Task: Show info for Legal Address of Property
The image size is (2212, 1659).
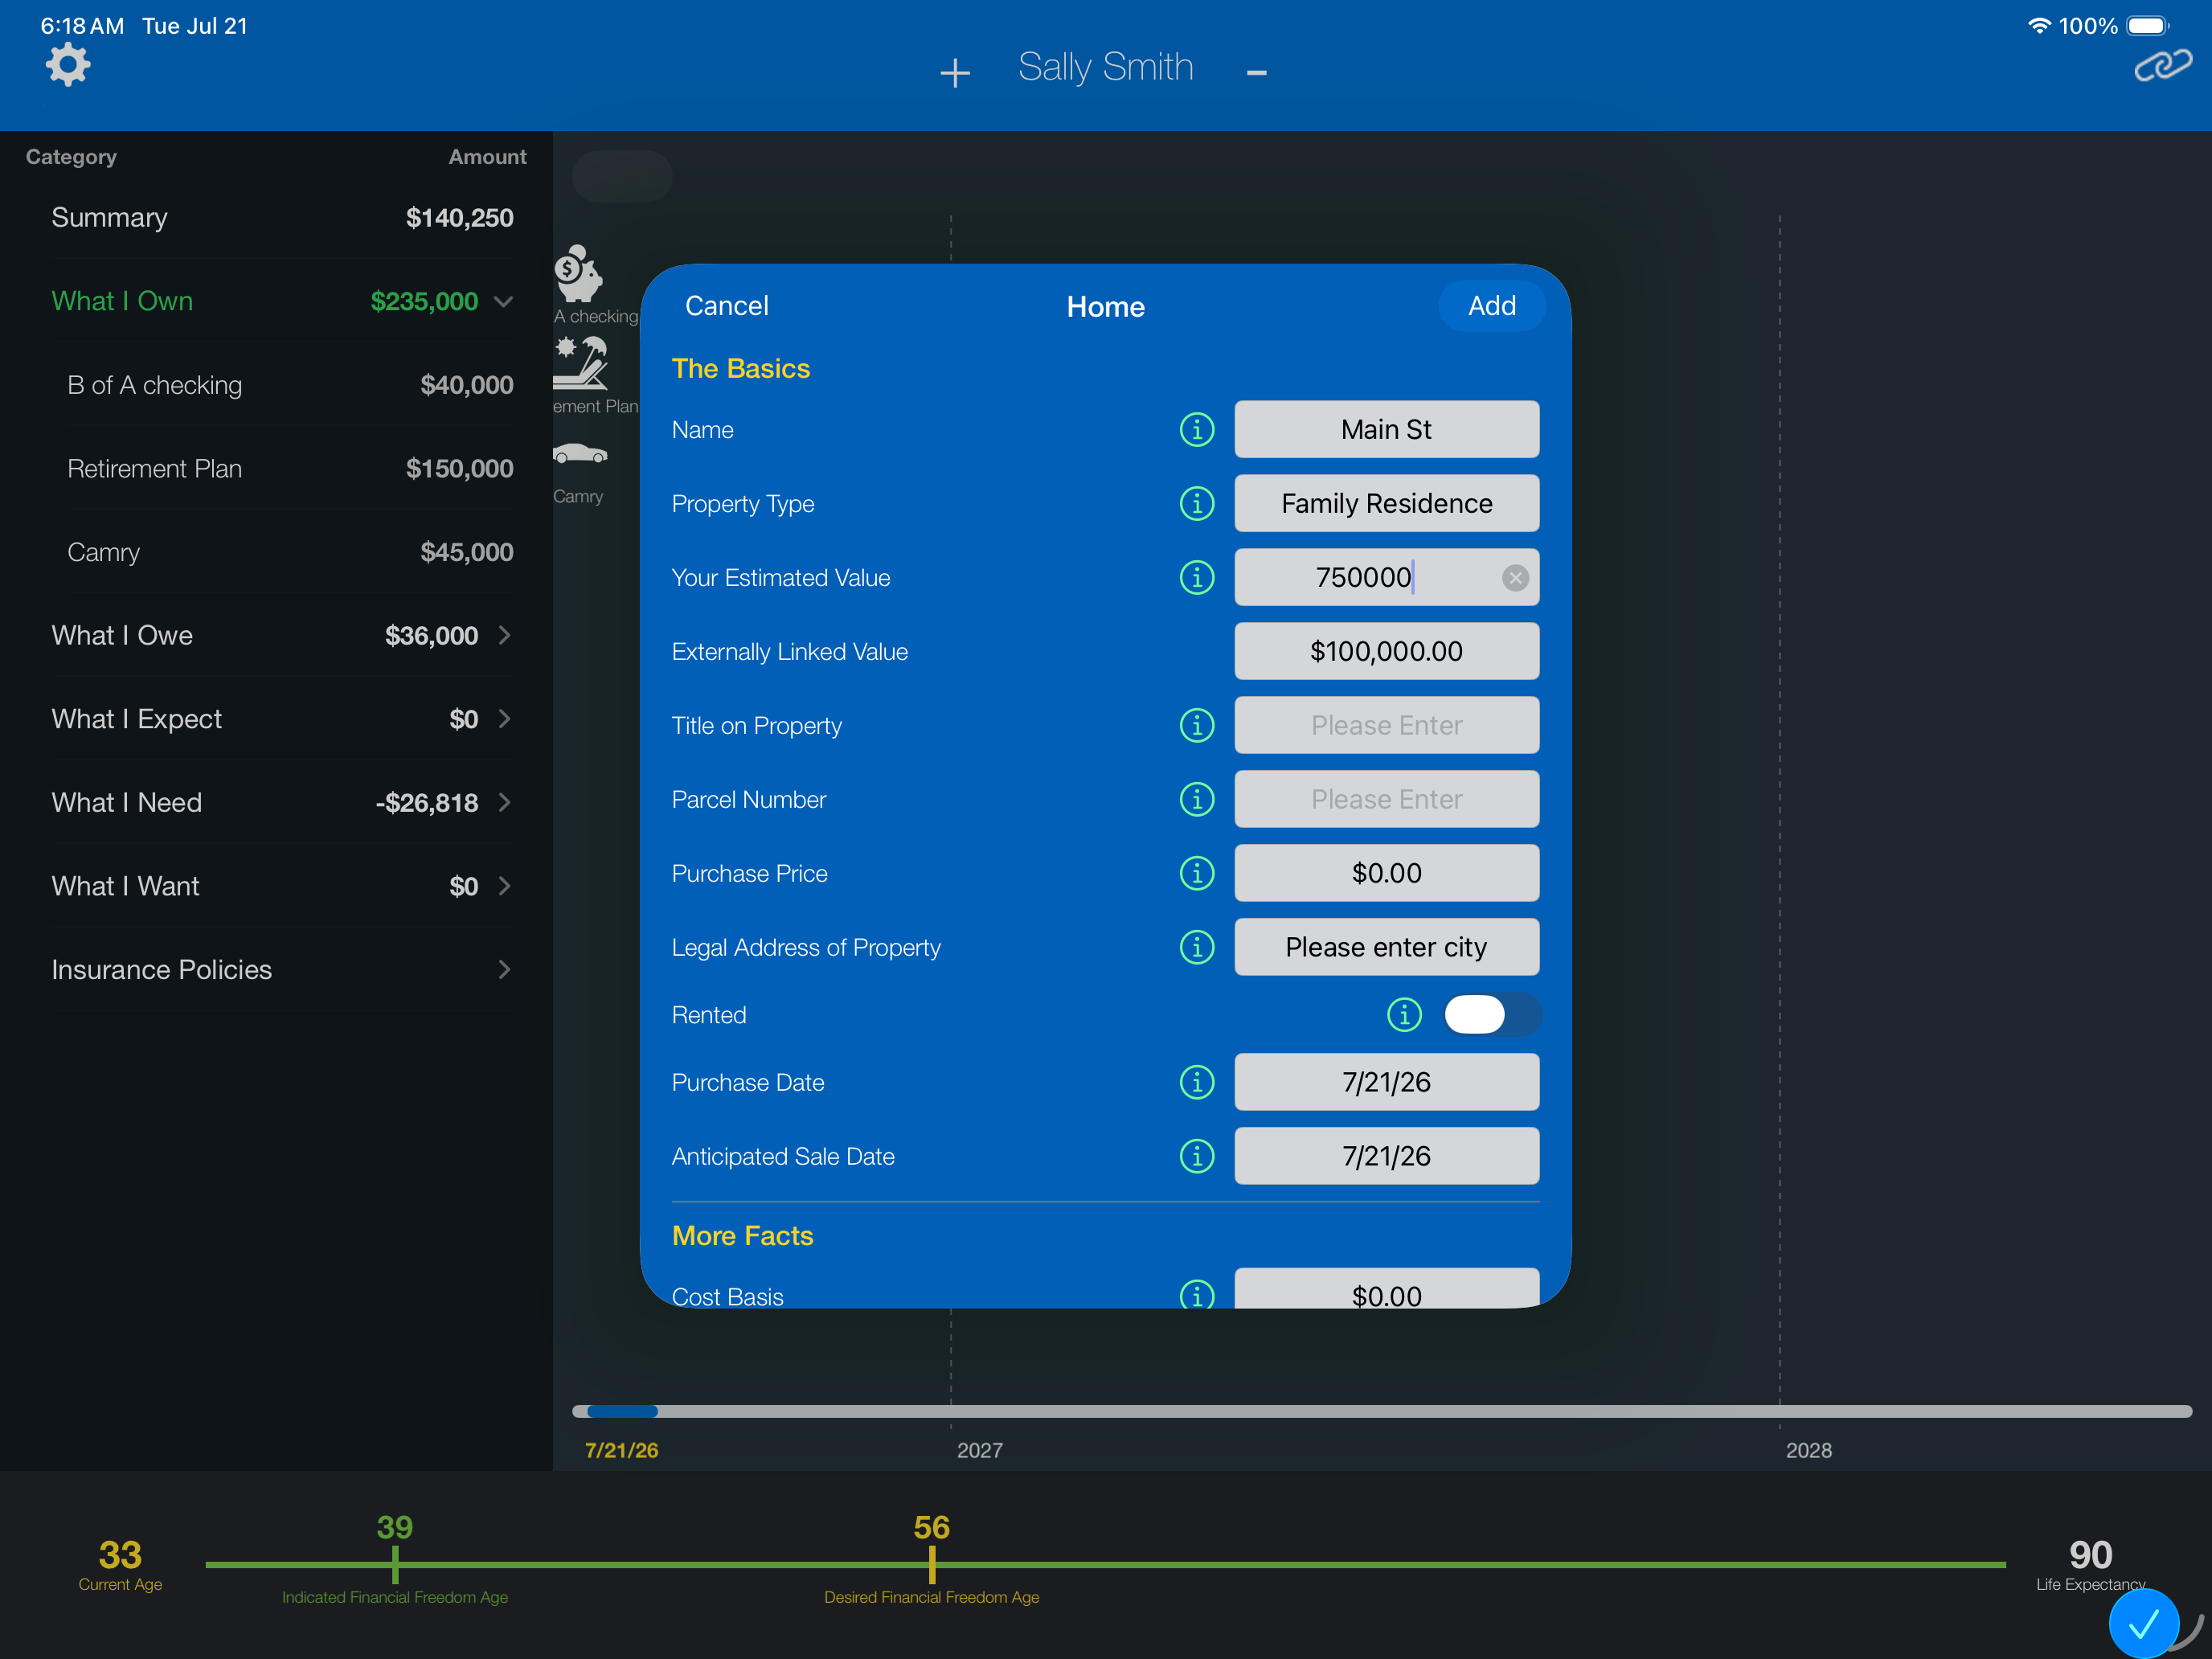Action: point(1196,948)
